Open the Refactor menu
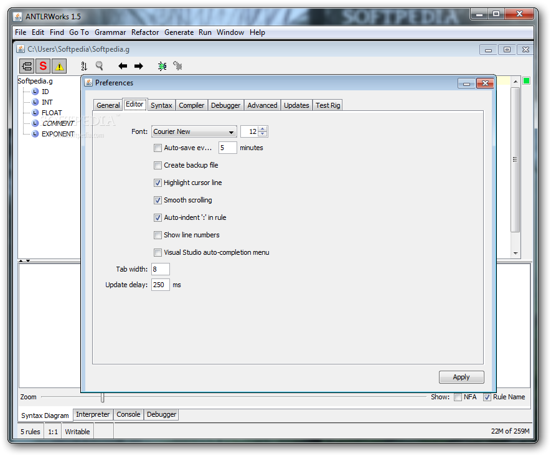Viewport: 551px width, 456px height. tap(145, 32)
